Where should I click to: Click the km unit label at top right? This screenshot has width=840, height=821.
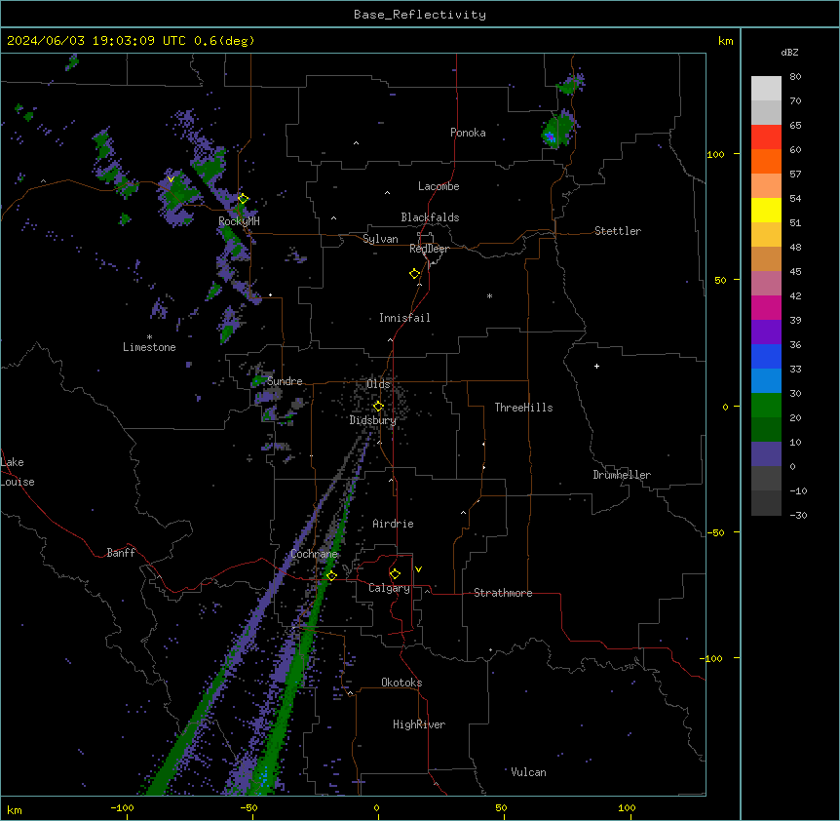726,41
